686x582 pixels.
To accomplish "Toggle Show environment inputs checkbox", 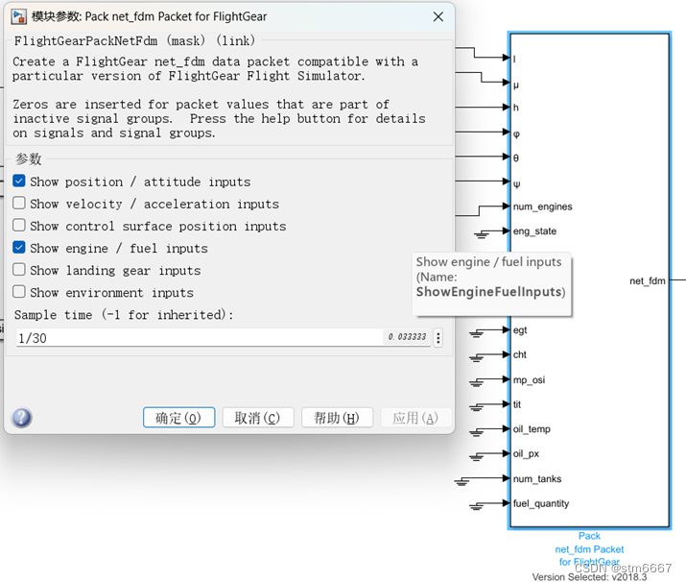I will coord(19,292).
